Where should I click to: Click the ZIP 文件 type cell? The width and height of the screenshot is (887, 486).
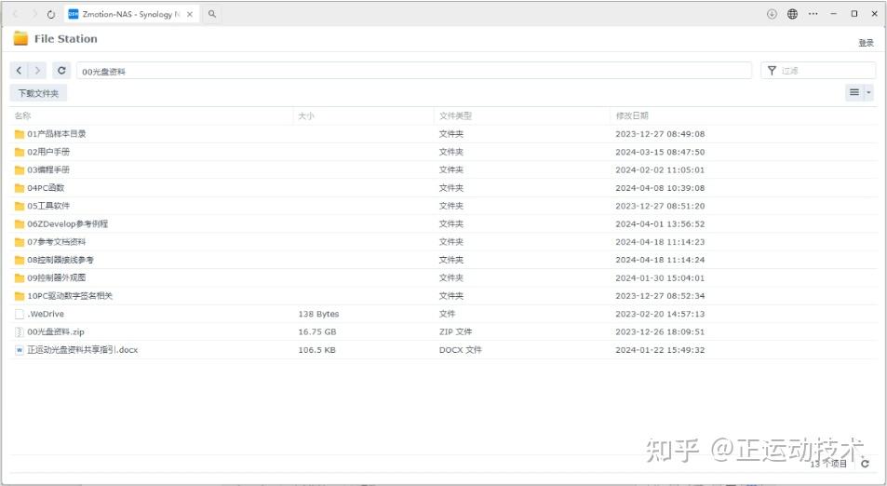coord(455,332)
